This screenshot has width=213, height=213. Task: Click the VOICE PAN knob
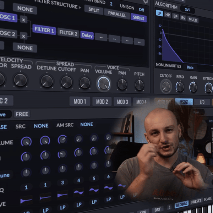coord(122,84)
